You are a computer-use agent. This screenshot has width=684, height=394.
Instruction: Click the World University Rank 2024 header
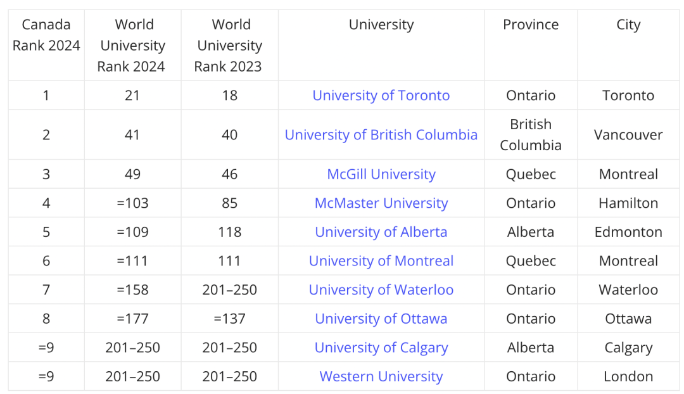tap(132, 46)
